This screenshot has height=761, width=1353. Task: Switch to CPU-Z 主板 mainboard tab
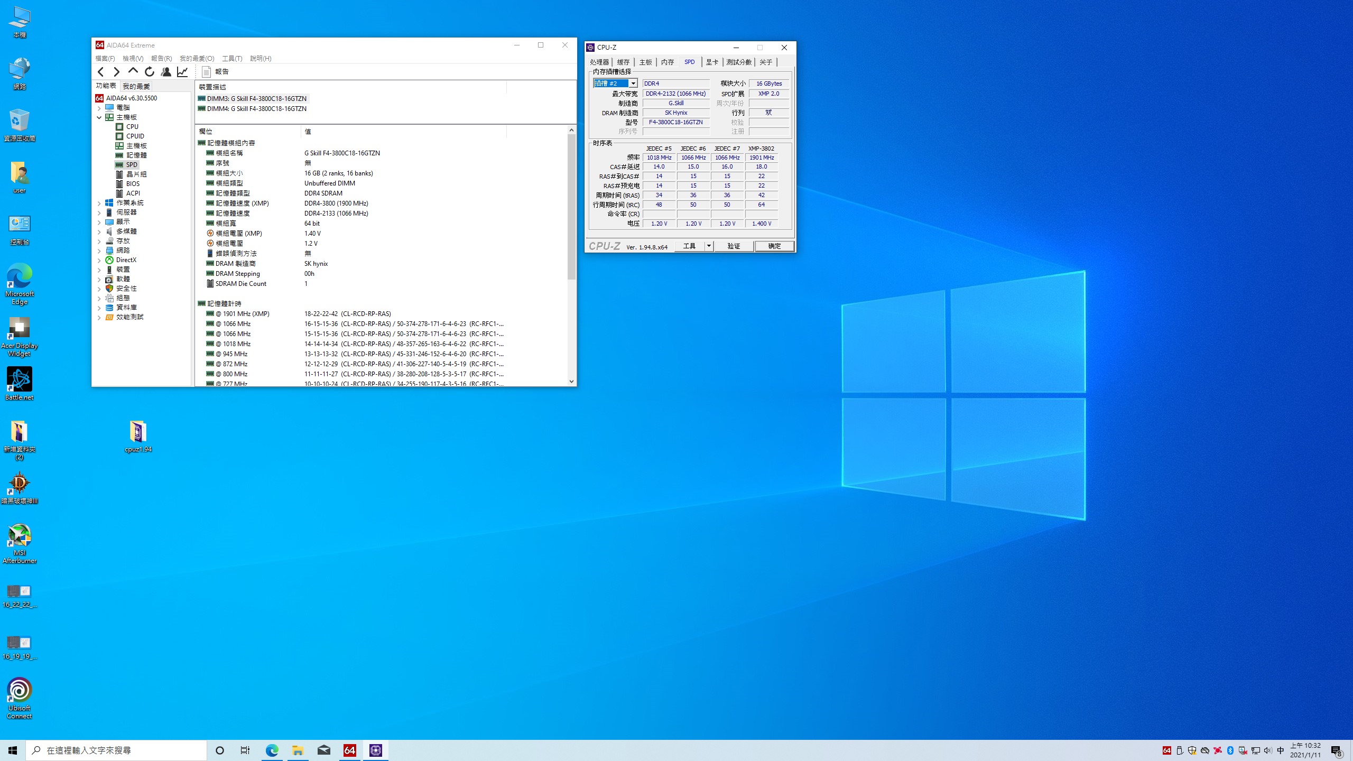point(646,62)
